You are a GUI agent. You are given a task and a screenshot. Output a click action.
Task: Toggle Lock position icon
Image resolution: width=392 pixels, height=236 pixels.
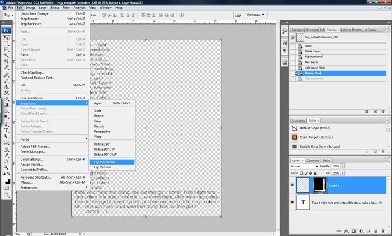(311, 173)
